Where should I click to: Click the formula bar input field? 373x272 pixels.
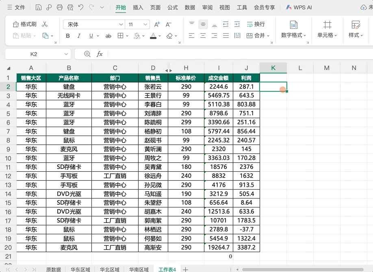(x=240, y=54)
